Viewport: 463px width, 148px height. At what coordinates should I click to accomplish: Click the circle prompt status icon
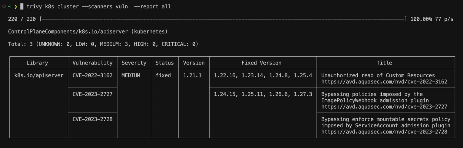[x=4, y=6]
